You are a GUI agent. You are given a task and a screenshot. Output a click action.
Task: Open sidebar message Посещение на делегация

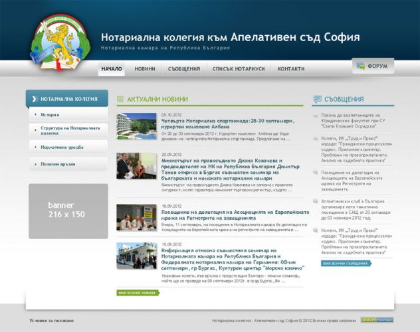(x=352, y=181)
